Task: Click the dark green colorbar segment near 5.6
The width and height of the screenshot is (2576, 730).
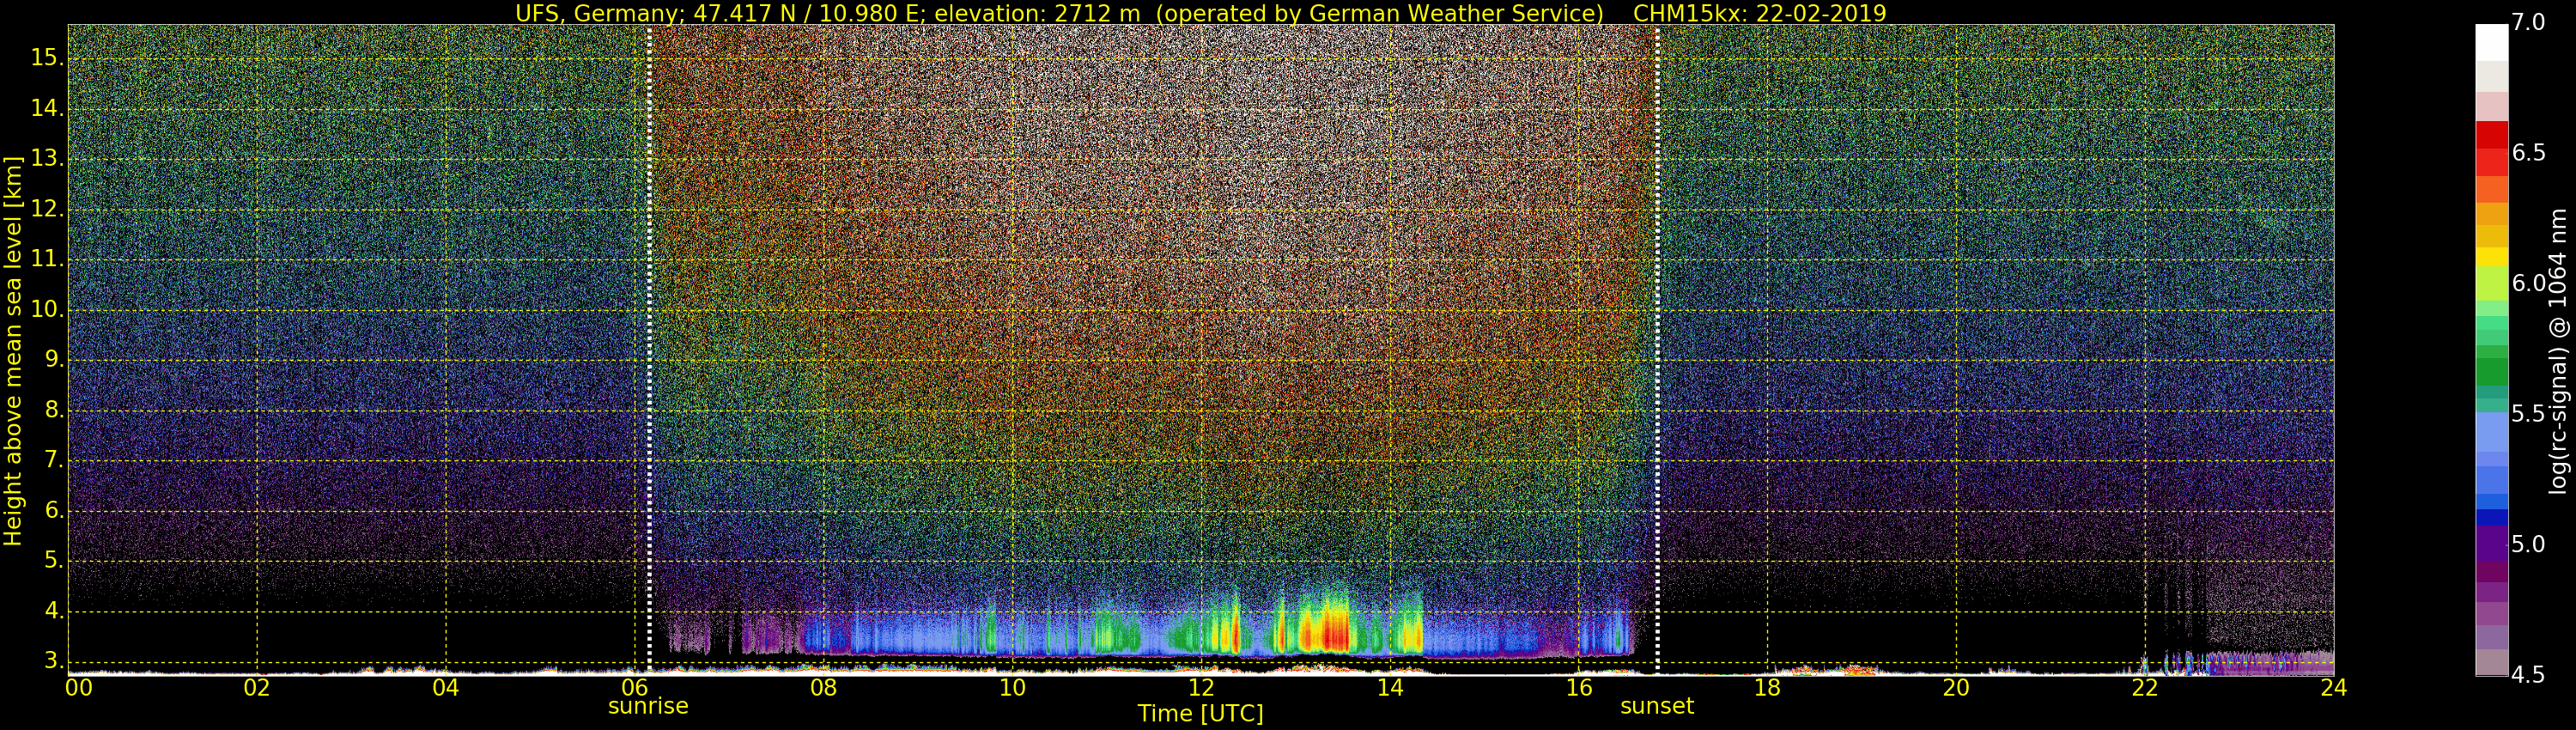Action: click(2492, 371)
